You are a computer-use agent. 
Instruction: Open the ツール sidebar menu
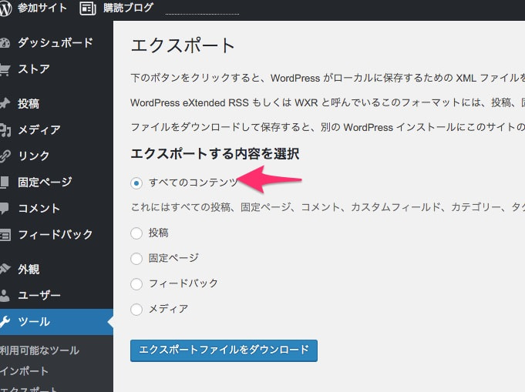tap(56, 322)
